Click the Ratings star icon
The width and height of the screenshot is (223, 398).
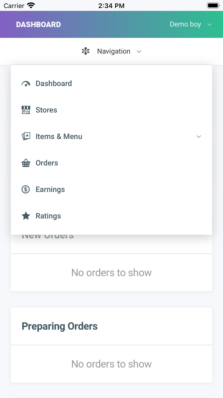point(26,216)
